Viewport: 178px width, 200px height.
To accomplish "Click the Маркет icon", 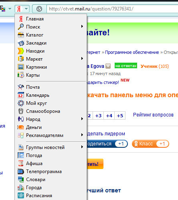I will (x=21, y=59).
